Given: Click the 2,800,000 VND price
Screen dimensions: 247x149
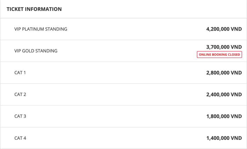Looking at the screenshot, I should (224, 73).
